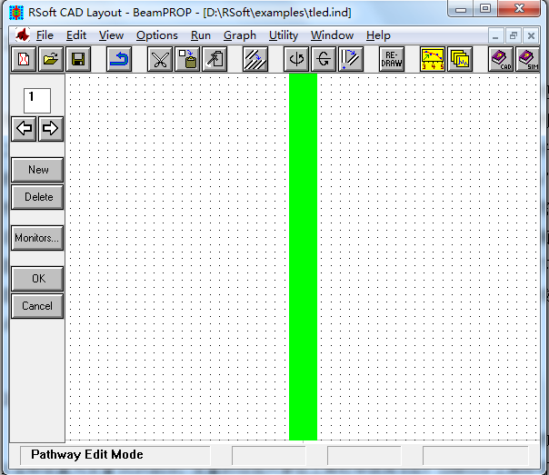
Task: Click the rotate counterclockwise icon
Action: pos(296,59)
